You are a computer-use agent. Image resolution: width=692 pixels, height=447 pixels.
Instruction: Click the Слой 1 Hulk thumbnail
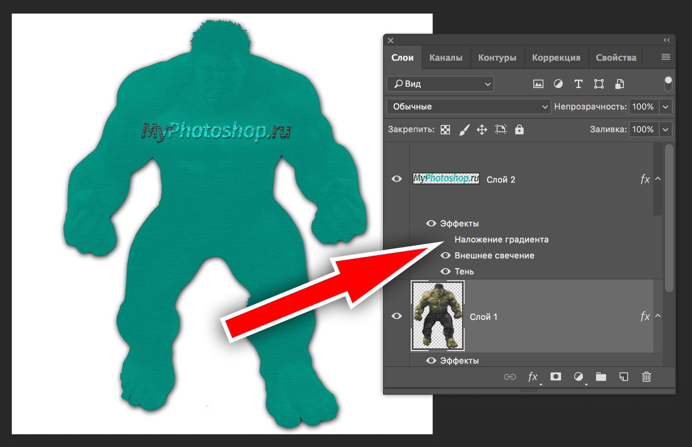[x=438, y=316]
